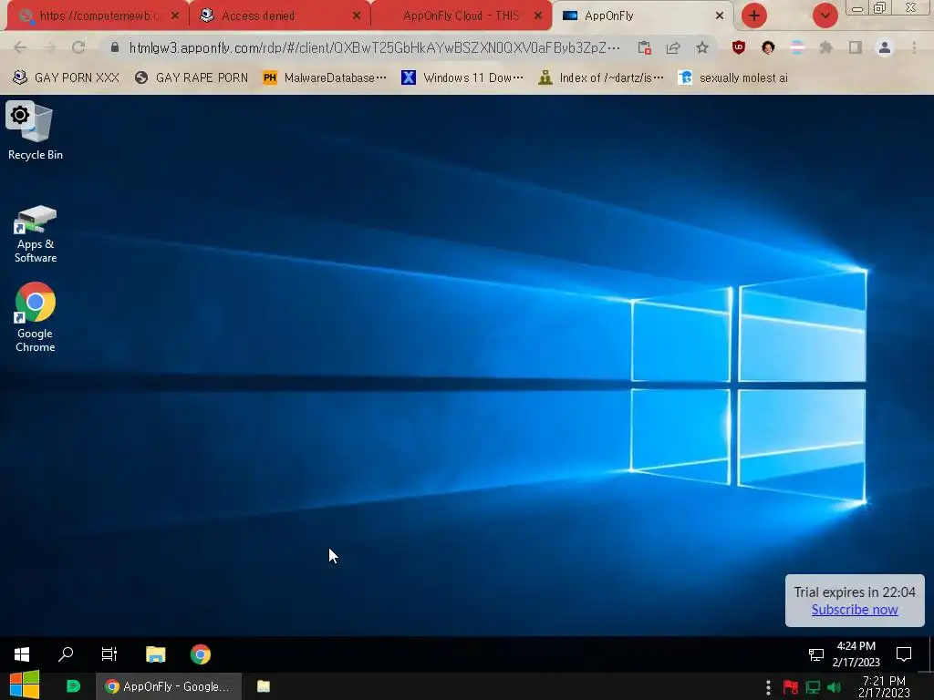
Task: Close the Access denied tab
Action: click(357, 16)
